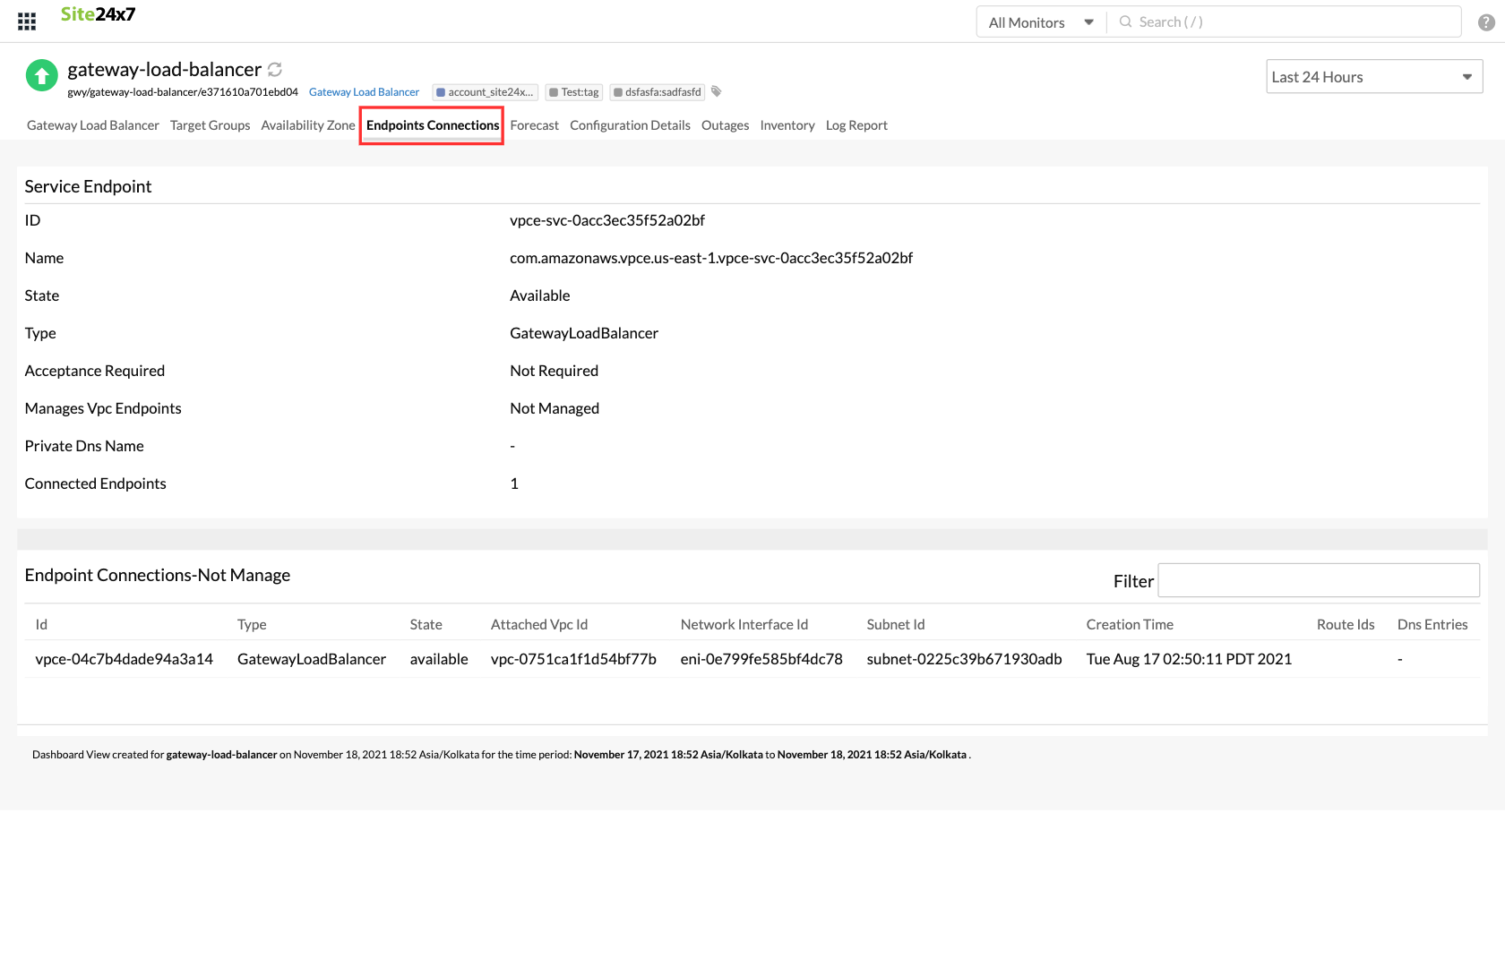This screenshot has height=967, width=1505.
Task: Click the Acceptance Required label
Action: (x=95, y=371)
